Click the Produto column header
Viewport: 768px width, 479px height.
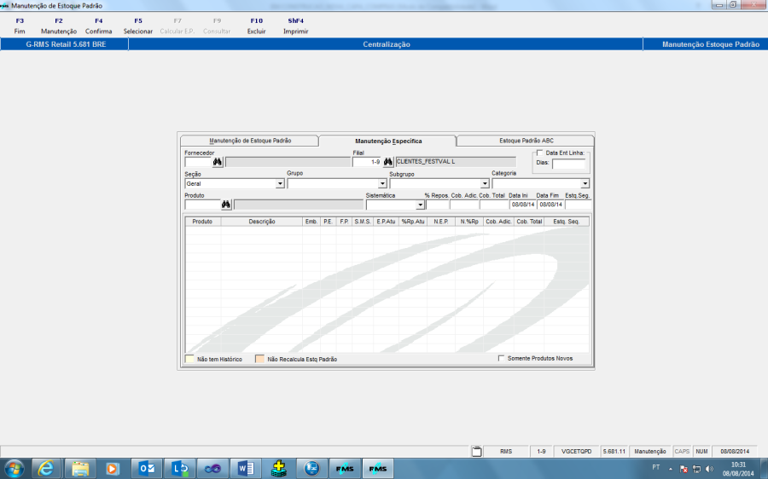pos(202,222)
